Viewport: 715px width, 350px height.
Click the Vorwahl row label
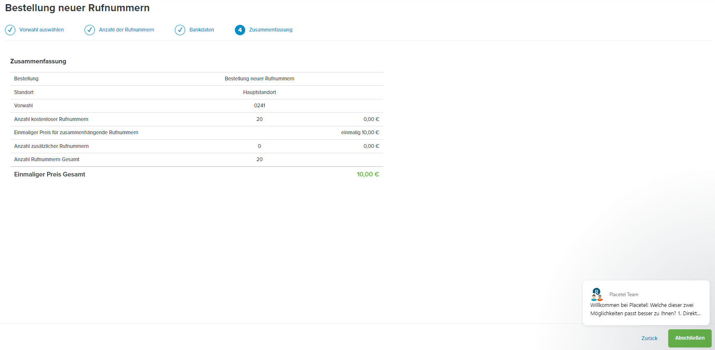click(24, 106)
